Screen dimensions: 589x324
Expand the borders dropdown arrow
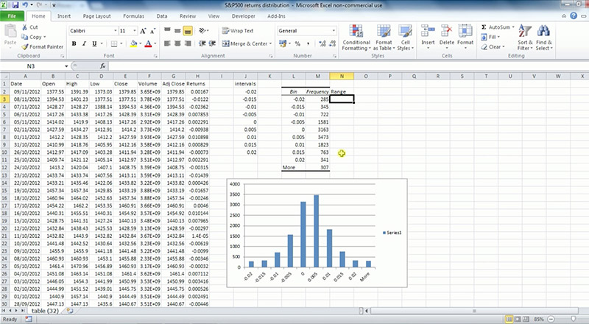[x=121, y=43]
